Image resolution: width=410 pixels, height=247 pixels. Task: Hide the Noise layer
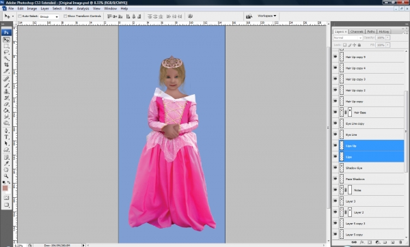pyautogui.click(x=336, y=190)
